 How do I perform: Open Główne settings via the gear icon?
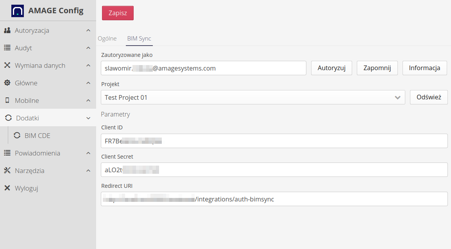[7, 83]
